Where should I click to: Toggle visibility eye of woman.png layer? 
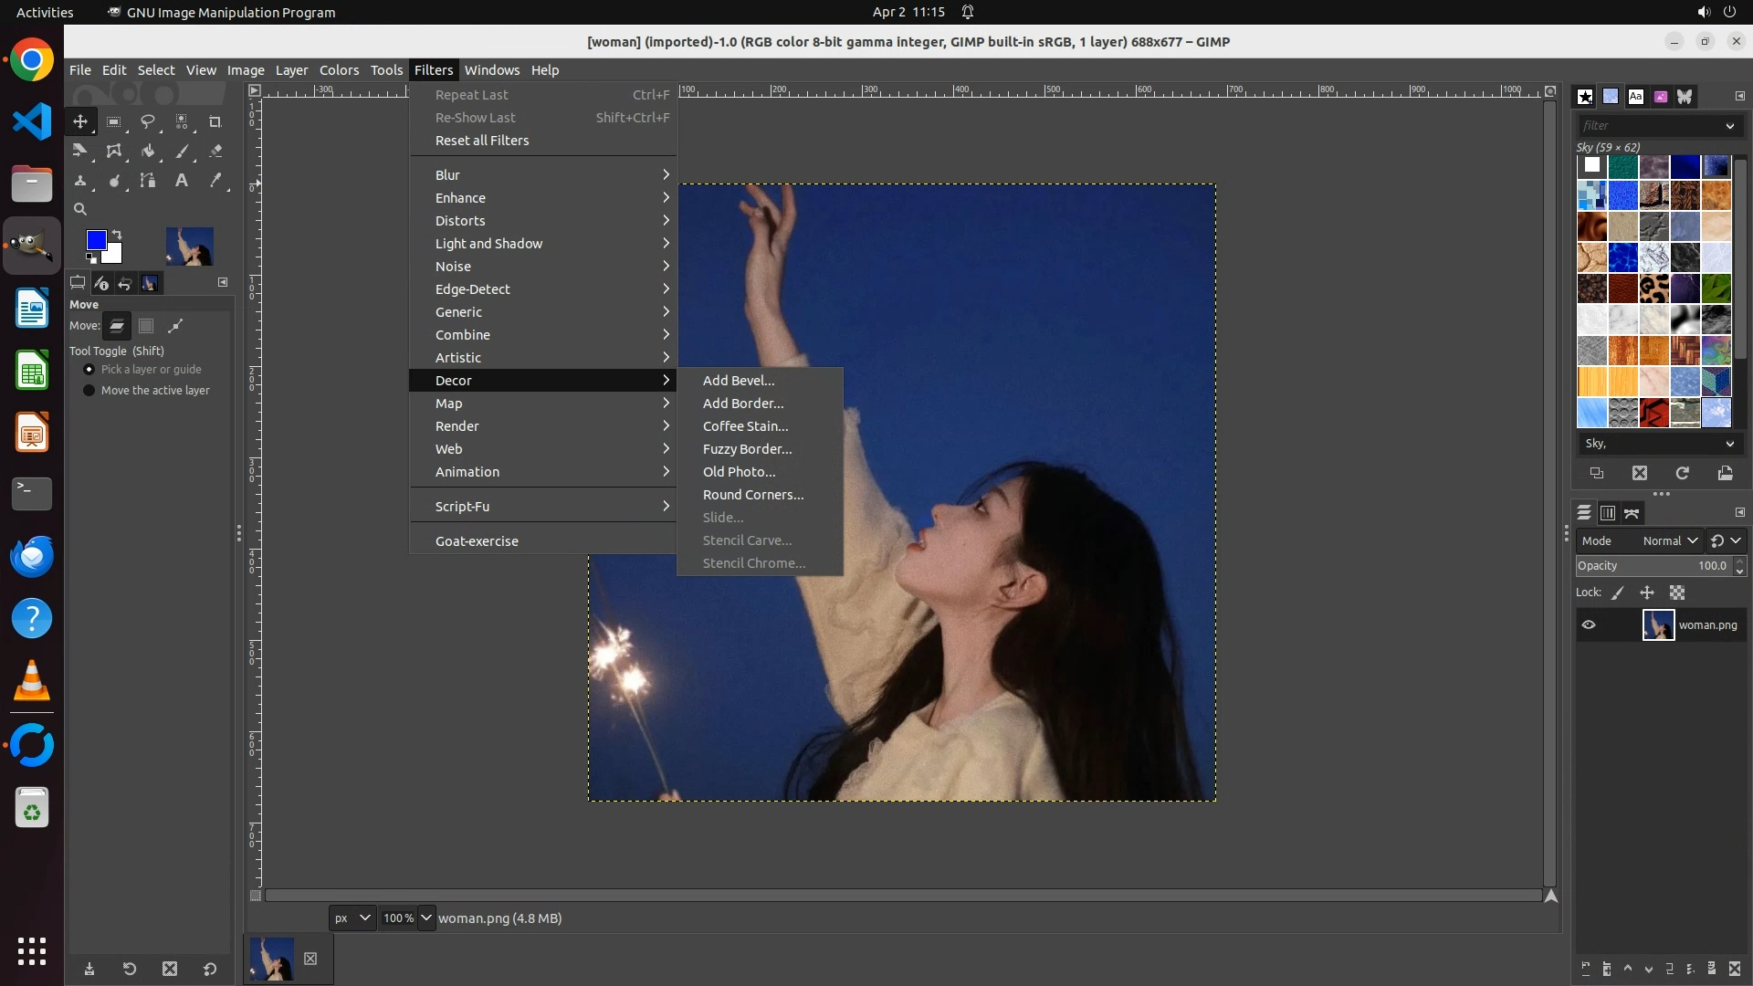tap(1589, 625)
